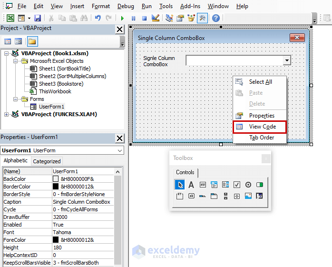Screen dimensions: 332x267
Task: Open Project Explorer toolbar icon
Action: pos(169,18)
